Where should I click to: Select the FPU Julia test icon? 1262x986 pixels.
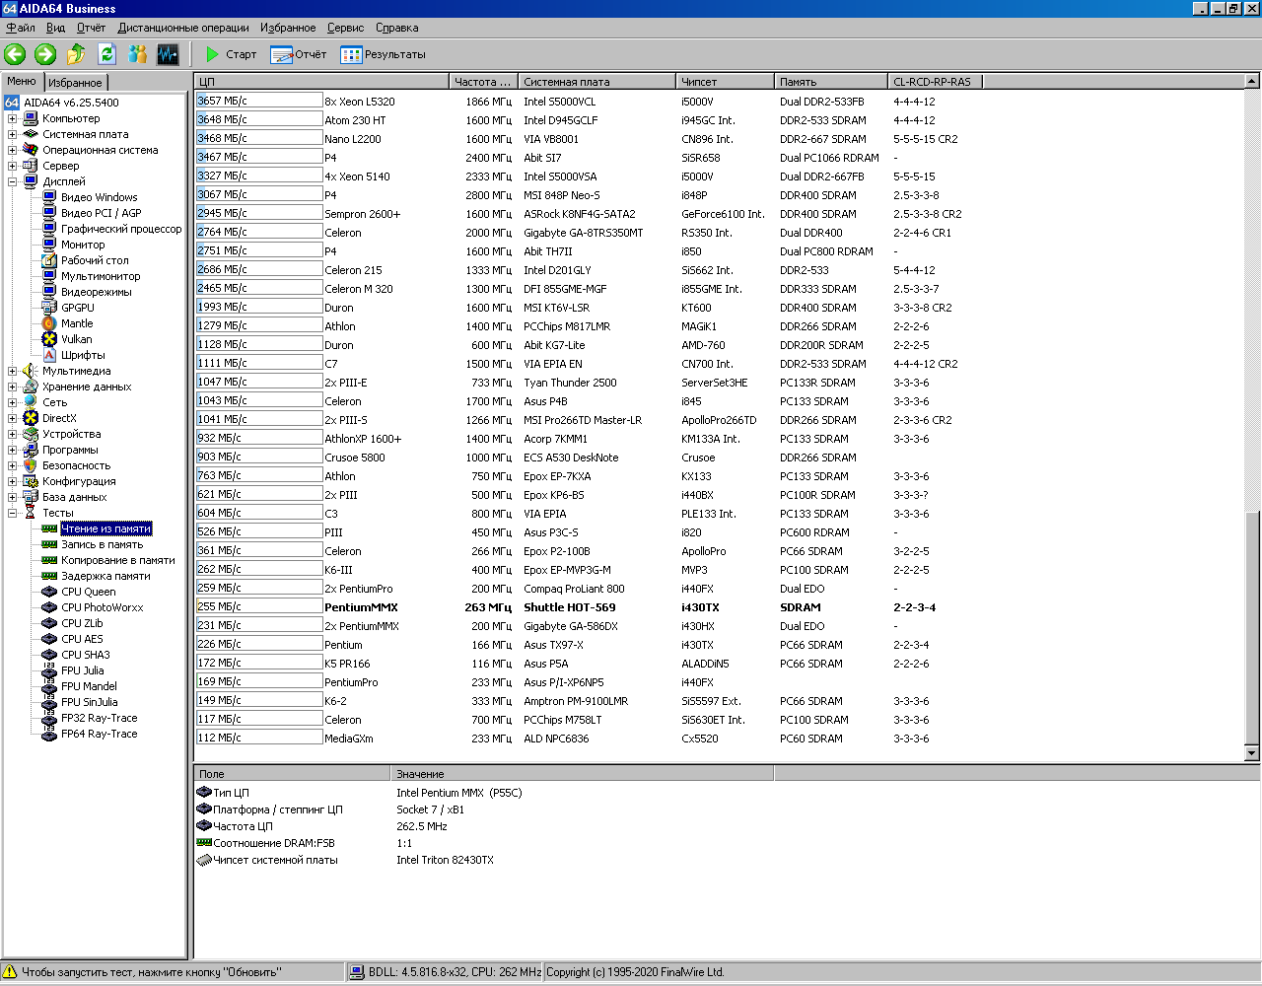coord(49,670)
